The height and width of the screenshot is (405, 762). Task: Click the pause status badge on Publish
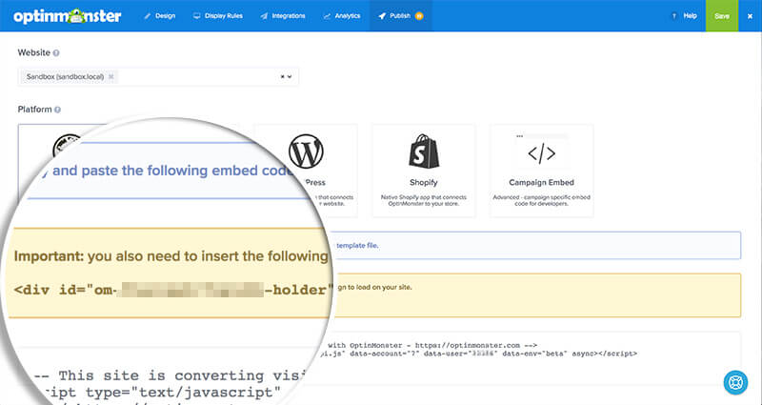pos(419,16)
